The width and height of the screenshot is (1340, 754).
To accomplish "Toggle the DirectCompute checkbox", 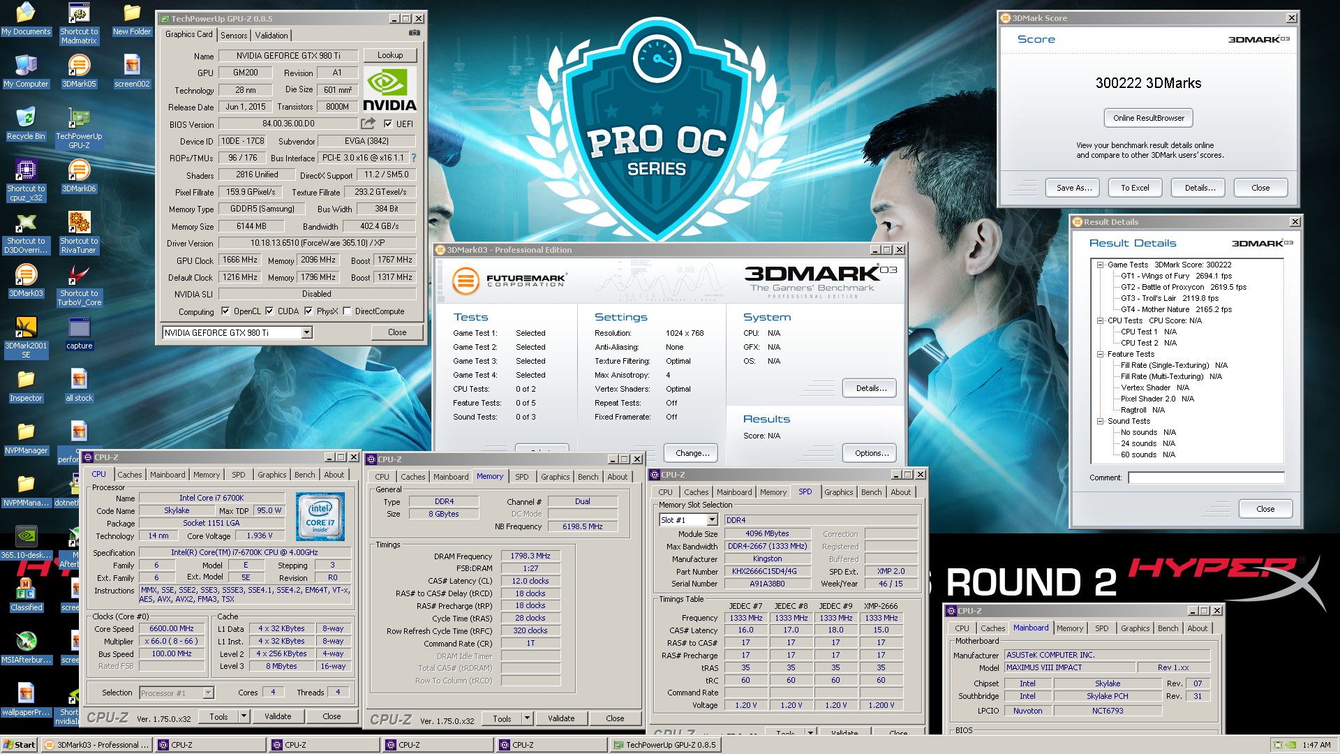I will click(x=347, y=311).
